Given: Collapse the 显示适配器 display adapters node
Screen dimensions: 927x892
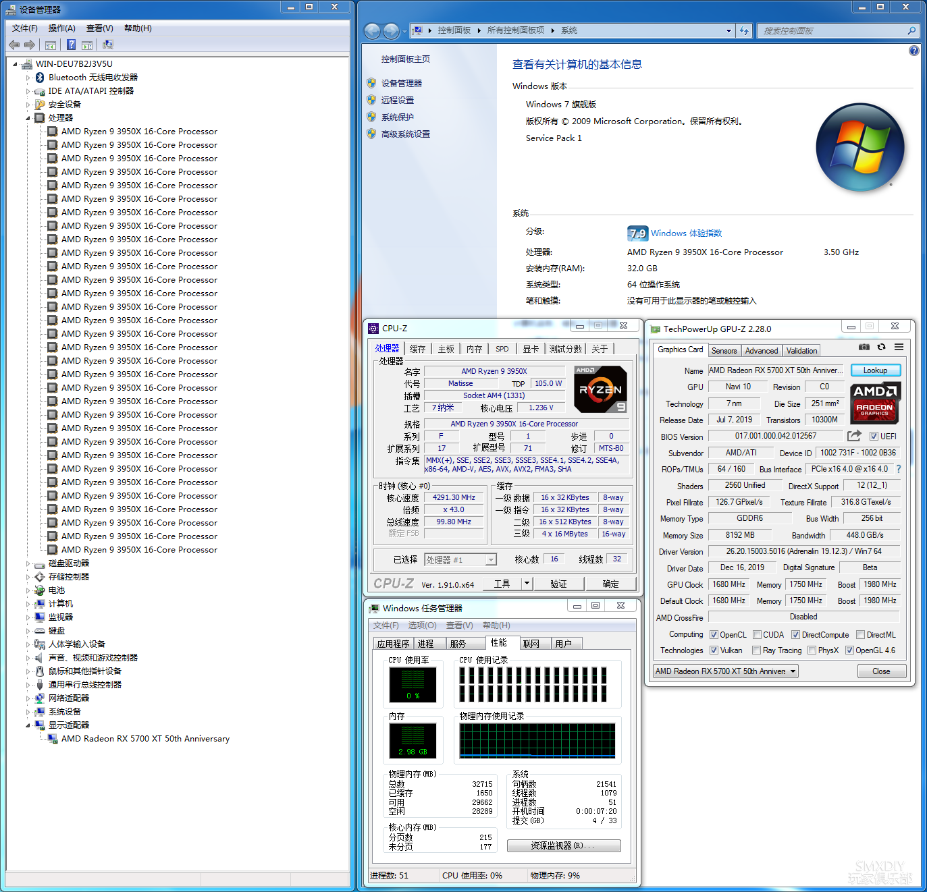Looking at the screenshot, I should tap(28, 725).
